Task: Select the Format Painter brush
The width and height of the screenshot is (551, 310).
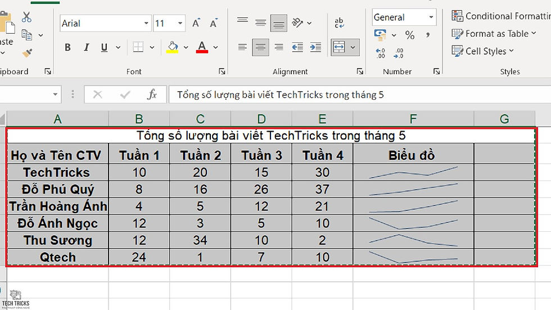Action: click(27, 53)
